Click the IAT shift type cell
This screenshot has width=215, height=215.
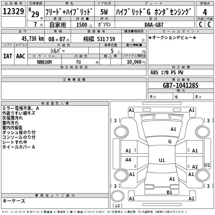pyautogui.click(x=8, y=56)
